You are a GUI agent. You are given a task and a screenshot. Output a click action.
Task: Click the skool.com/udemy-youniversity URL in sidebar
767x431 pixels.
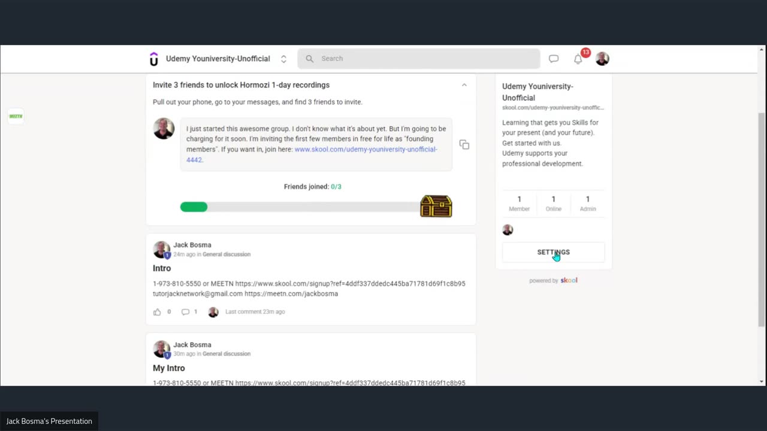553,108
